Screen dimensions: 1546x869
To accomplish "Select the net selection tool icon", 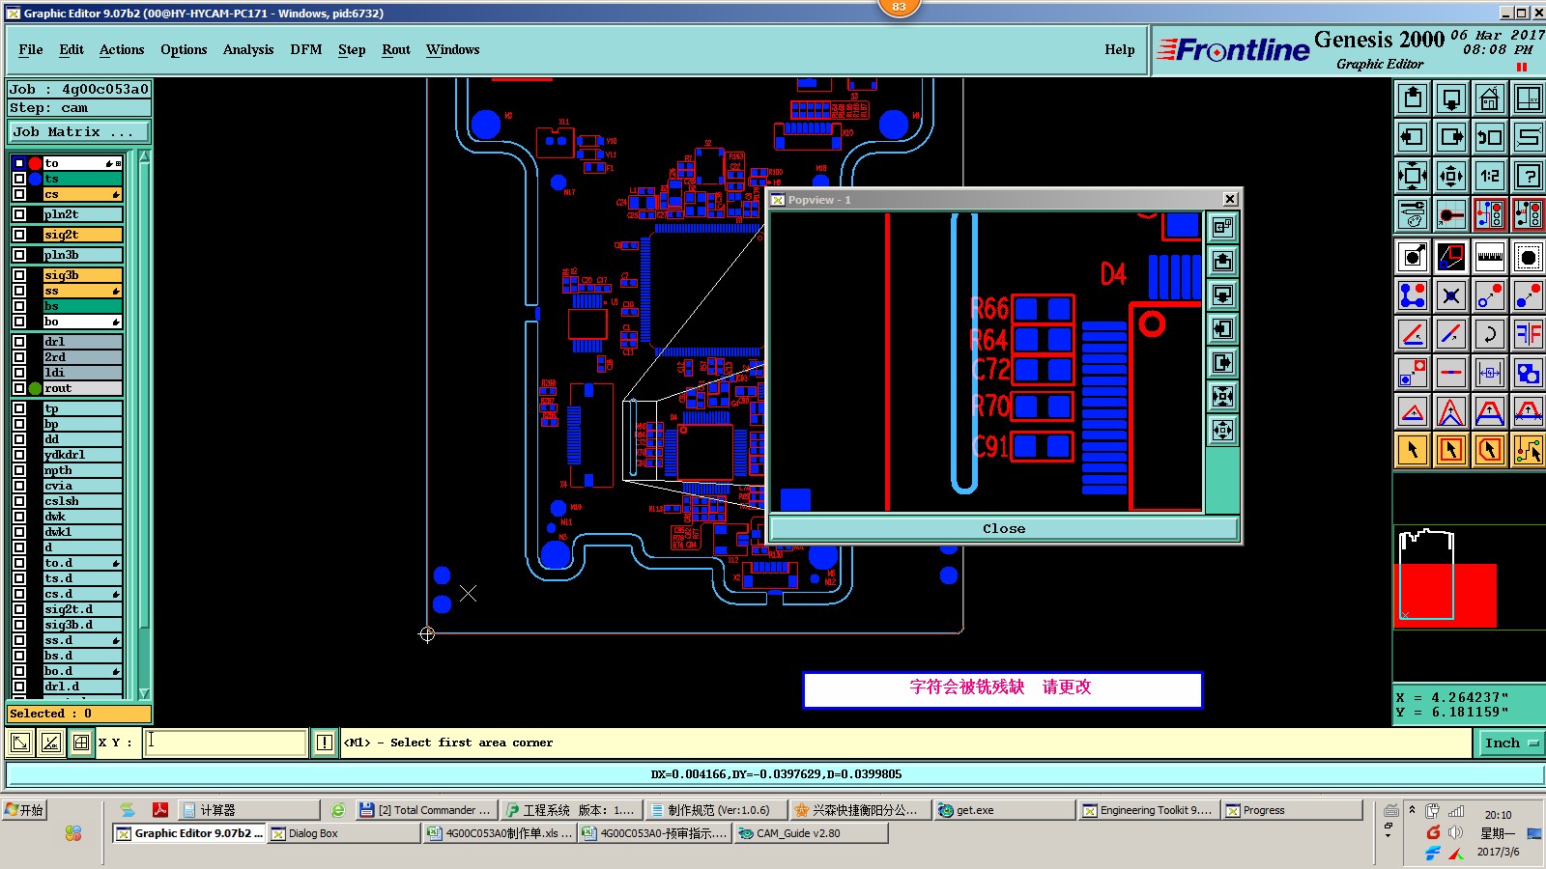I will pos(1529,450).
